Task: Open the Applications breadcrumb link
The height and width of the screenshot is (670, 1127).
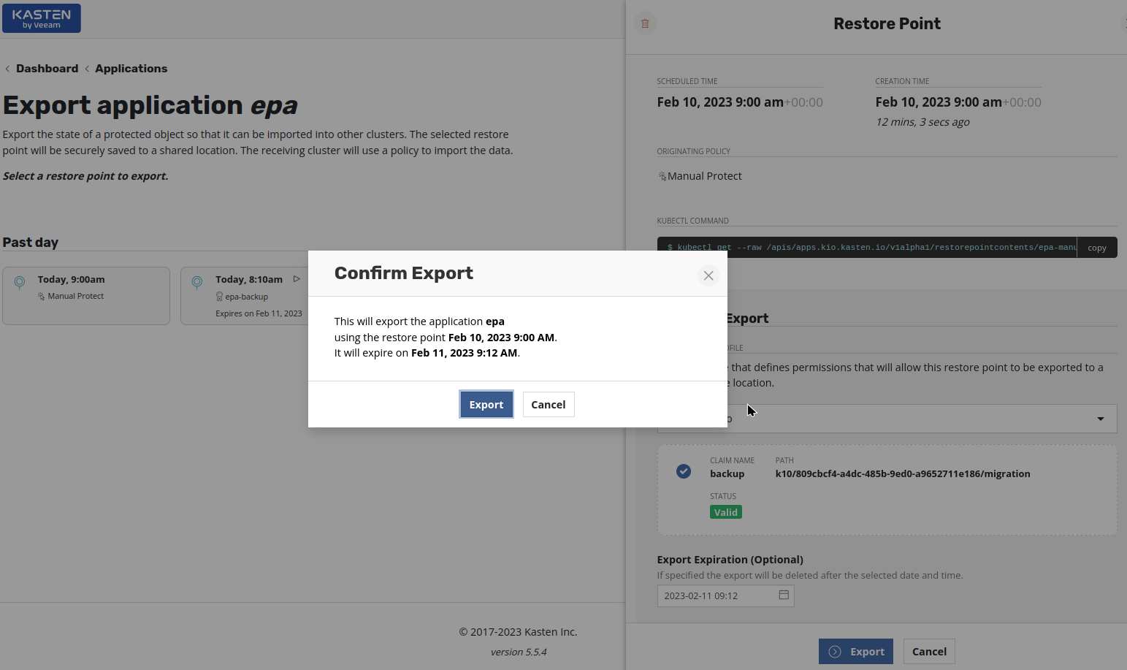Action: 131,69
